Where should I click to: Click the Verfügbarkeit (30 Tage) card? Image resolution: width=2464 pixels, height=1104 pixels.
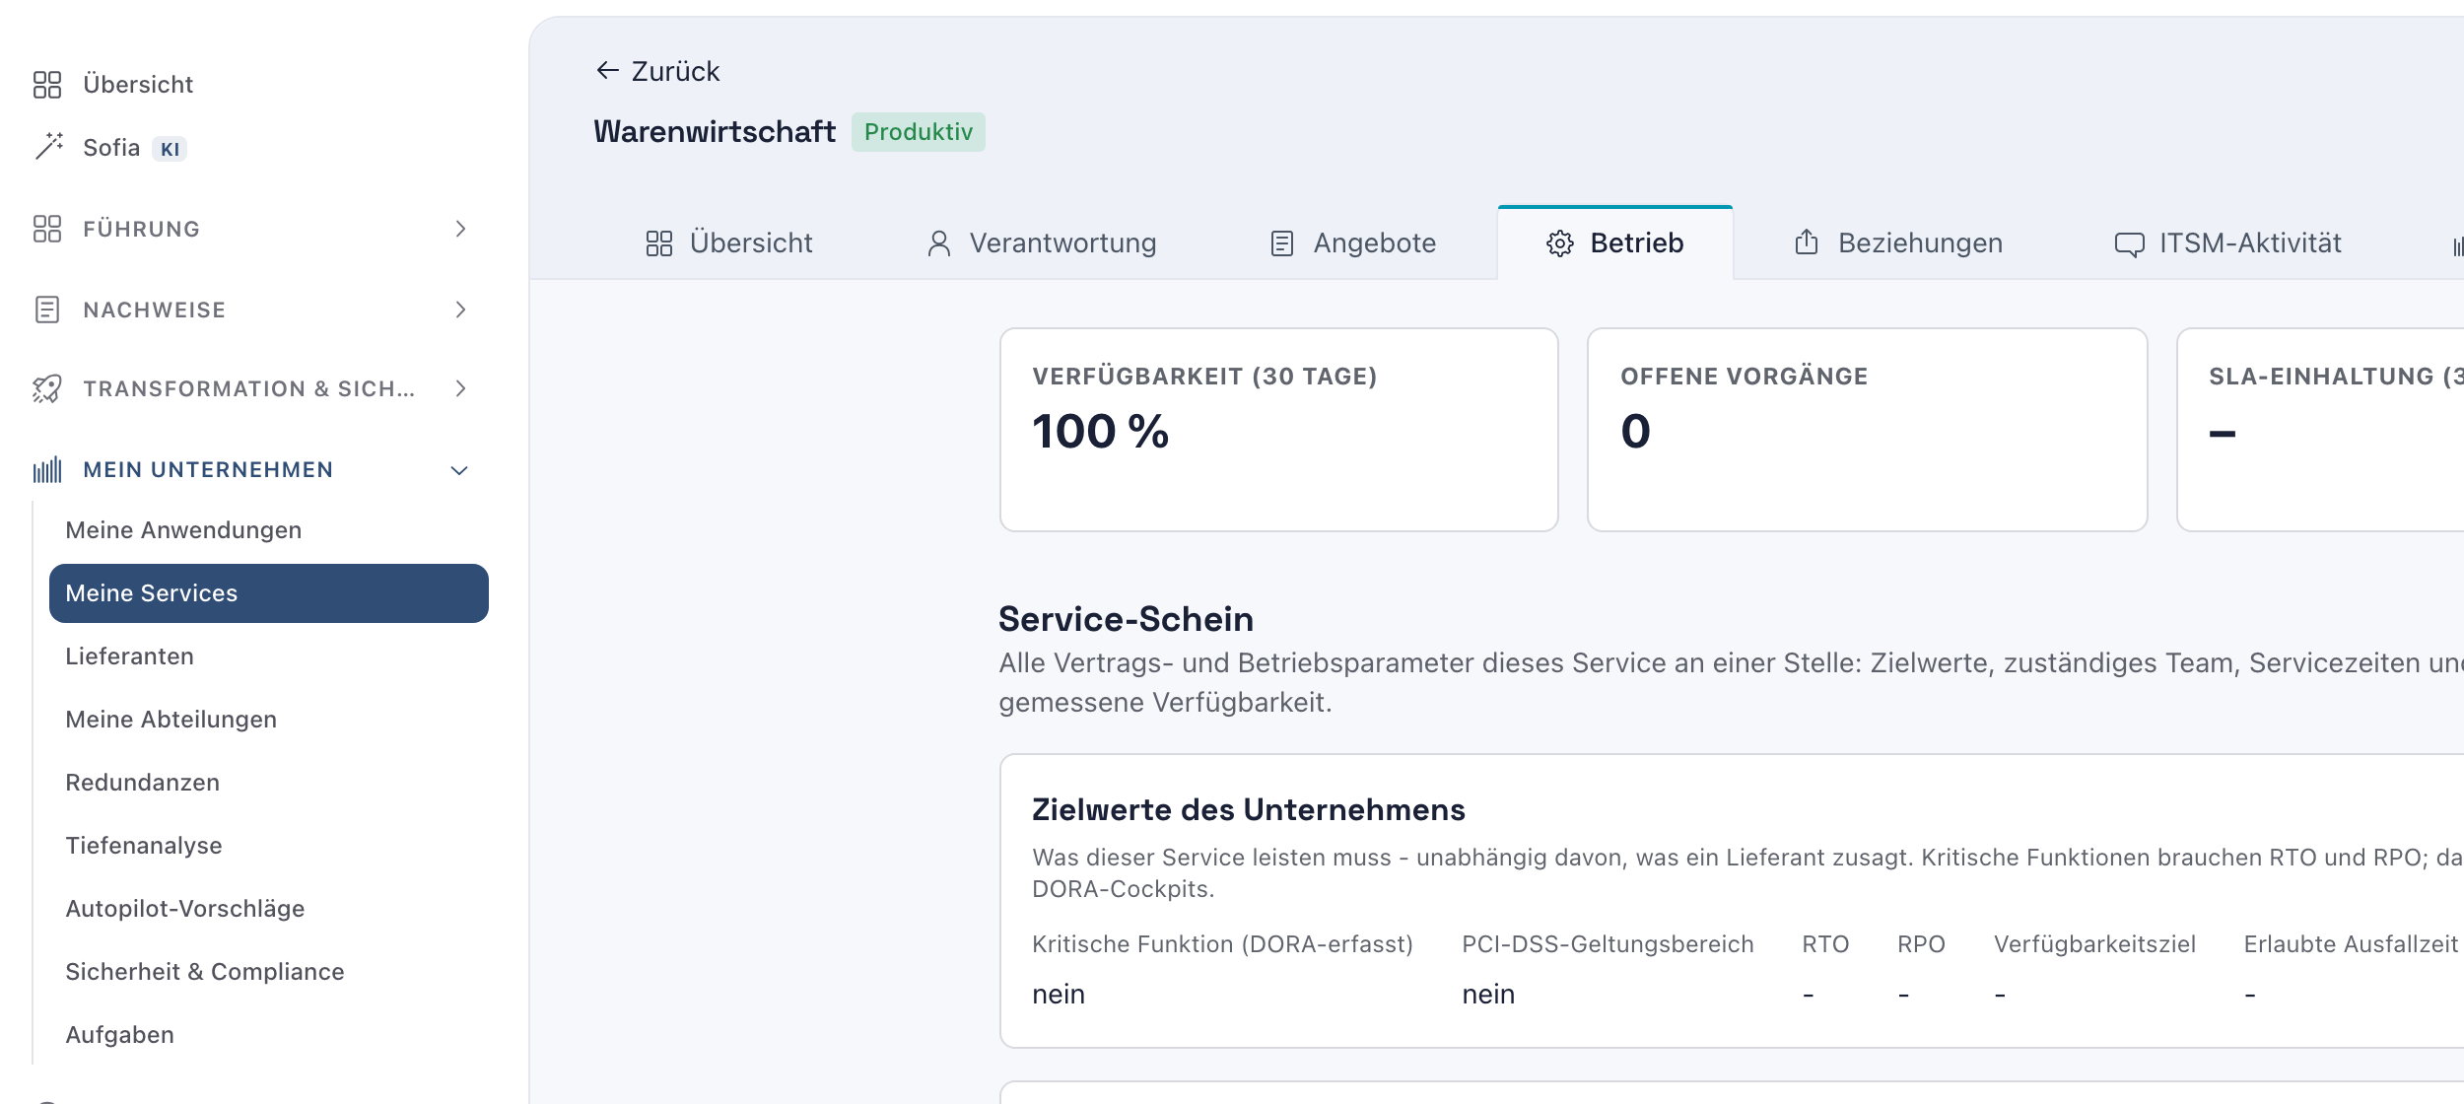(x=1278, y=430)
